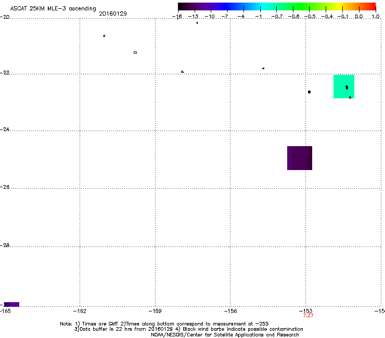Click the turquoise data patch near -22 latitude
The height and width of the screenshot is (338, 385).
344,87
